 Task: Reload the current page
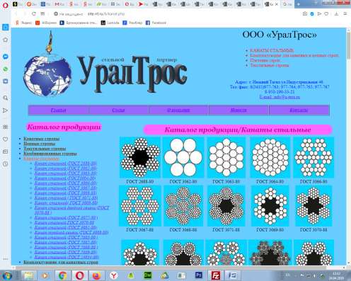click(x=34, y=14)
